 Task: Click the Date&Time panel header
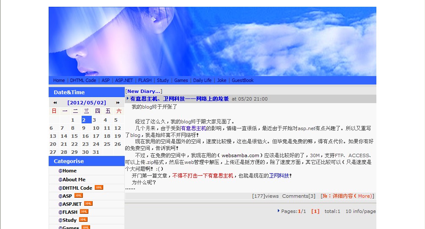click(x=86, y=92)
